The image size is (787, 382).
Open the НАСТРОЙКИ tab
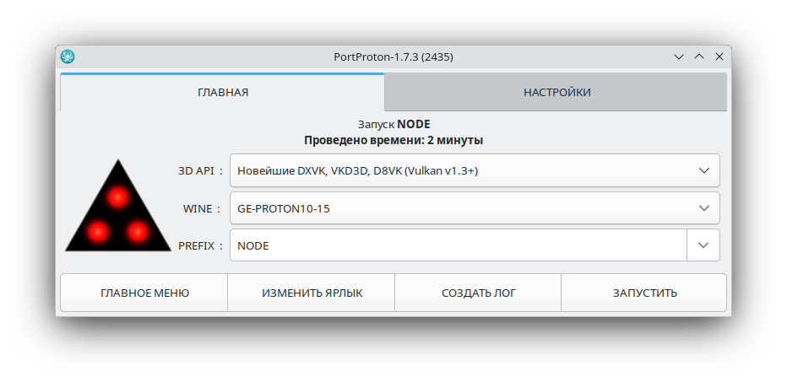coord(556,92)
